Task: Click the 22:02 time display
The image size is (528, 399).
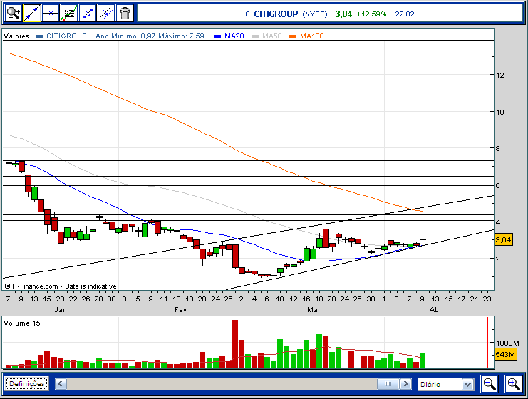Action: pyautogui.click(x=405, y=14)
